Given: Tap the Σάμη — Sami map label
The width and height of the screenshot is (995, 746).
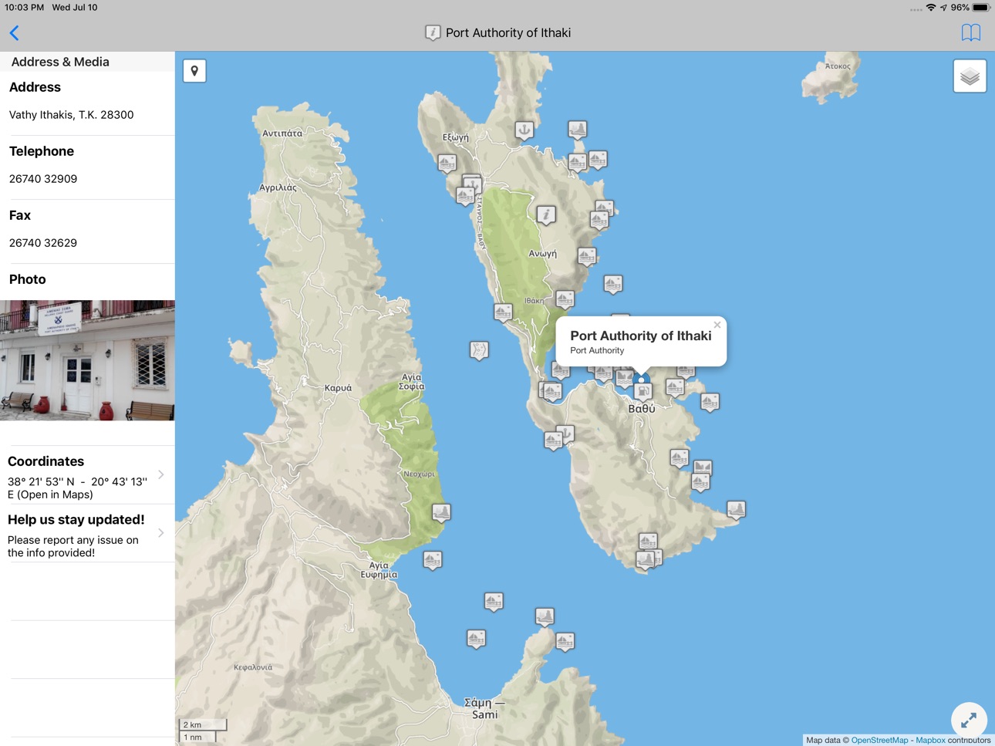Looking at the screenshot, I should pyautogui.click(x=484, y=708).
